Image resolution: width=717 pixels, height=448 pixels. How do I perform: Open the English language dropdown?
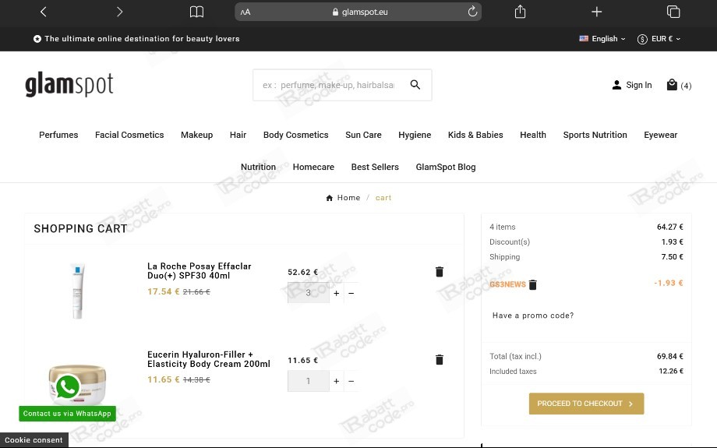(602, 39)
